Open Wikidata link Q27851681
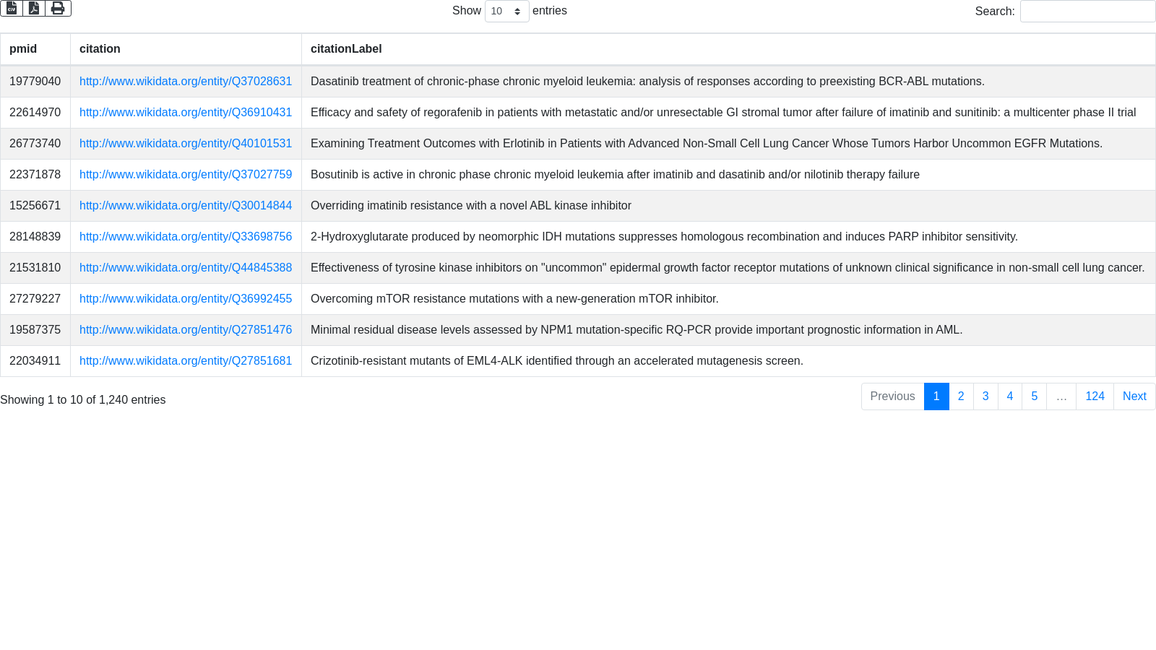Screen dimensions: 1156x650 click(x=186, y=361)
